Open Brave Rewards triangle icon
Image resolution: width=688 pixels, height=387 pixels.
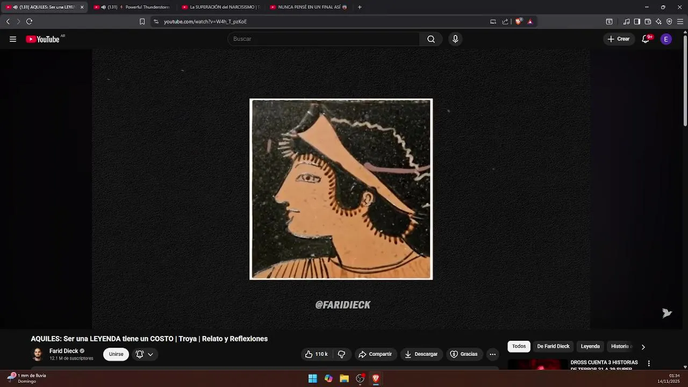tap(530, 21)
